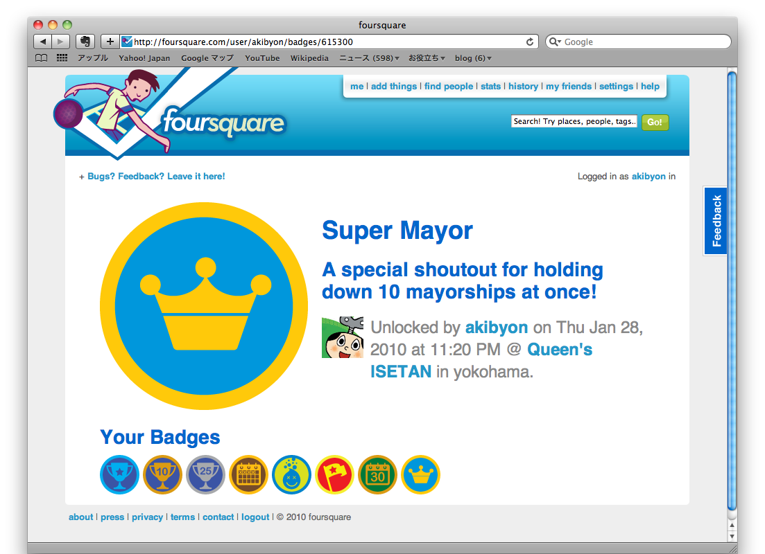This screenshot has width=765, height=554.
Task: Open the 'help' navigation item
Action: pyautogui.click(x=650, y=87)
